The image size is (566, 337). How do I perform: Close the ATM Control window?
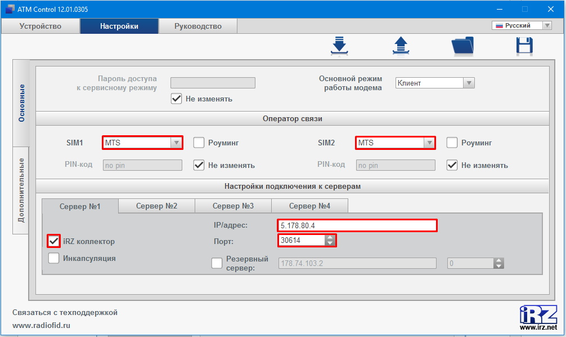[550, 9]
